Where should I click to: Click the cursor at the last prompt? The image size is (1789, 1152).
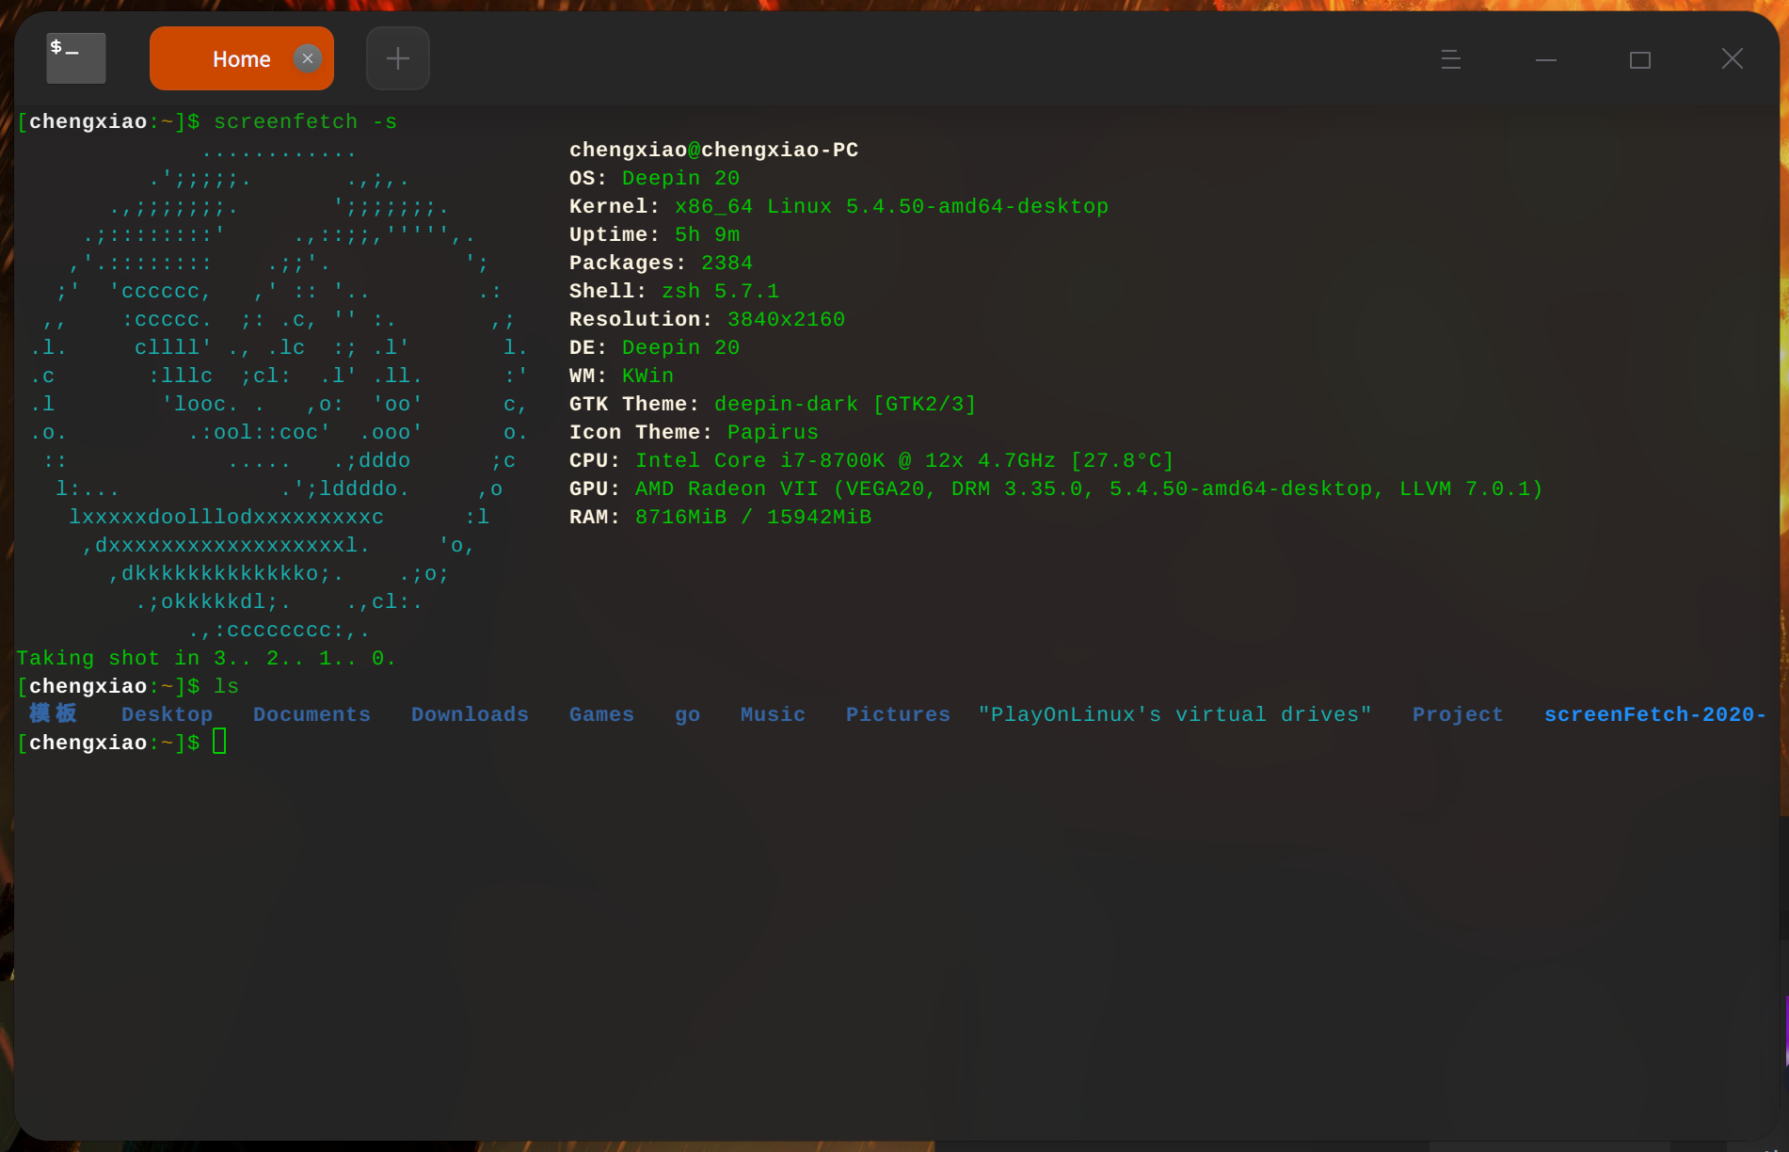(219, 743)
